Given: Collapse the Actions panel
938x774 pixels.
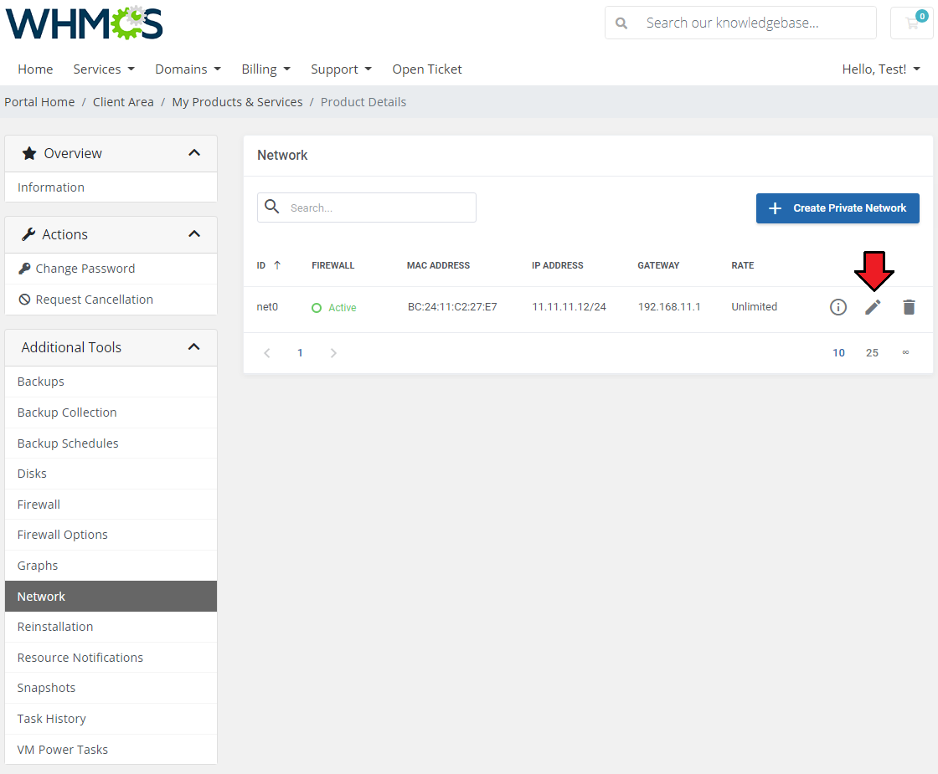Looking at the screenshot, I should pyautogui.click(x=193, y=233).
